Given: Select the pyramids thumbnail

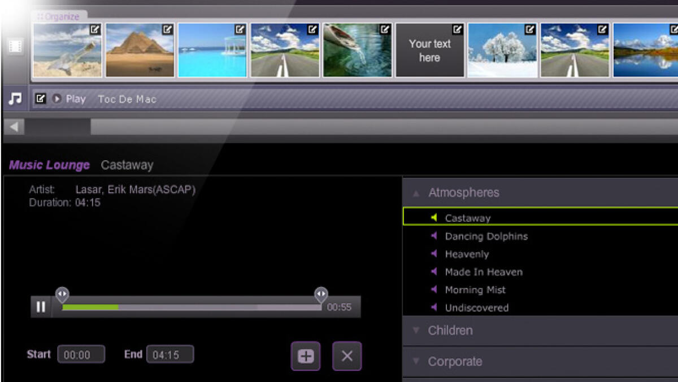Looking at the screenshot, I should pyautogui.click(x=140, y=50).
